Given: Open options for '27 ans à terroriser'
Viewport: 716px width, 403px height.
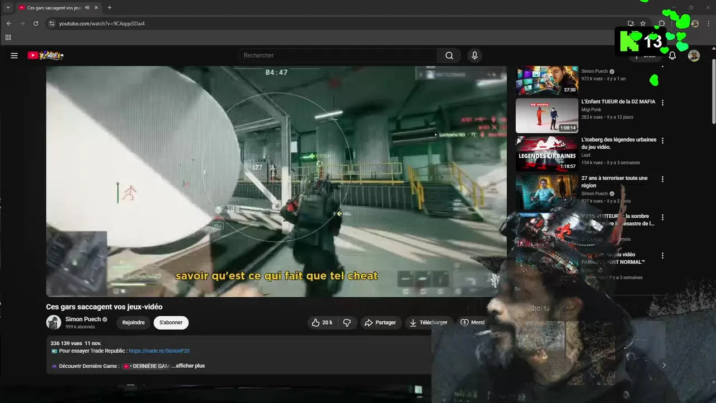Looking at the screenshot, I should 663,179.
